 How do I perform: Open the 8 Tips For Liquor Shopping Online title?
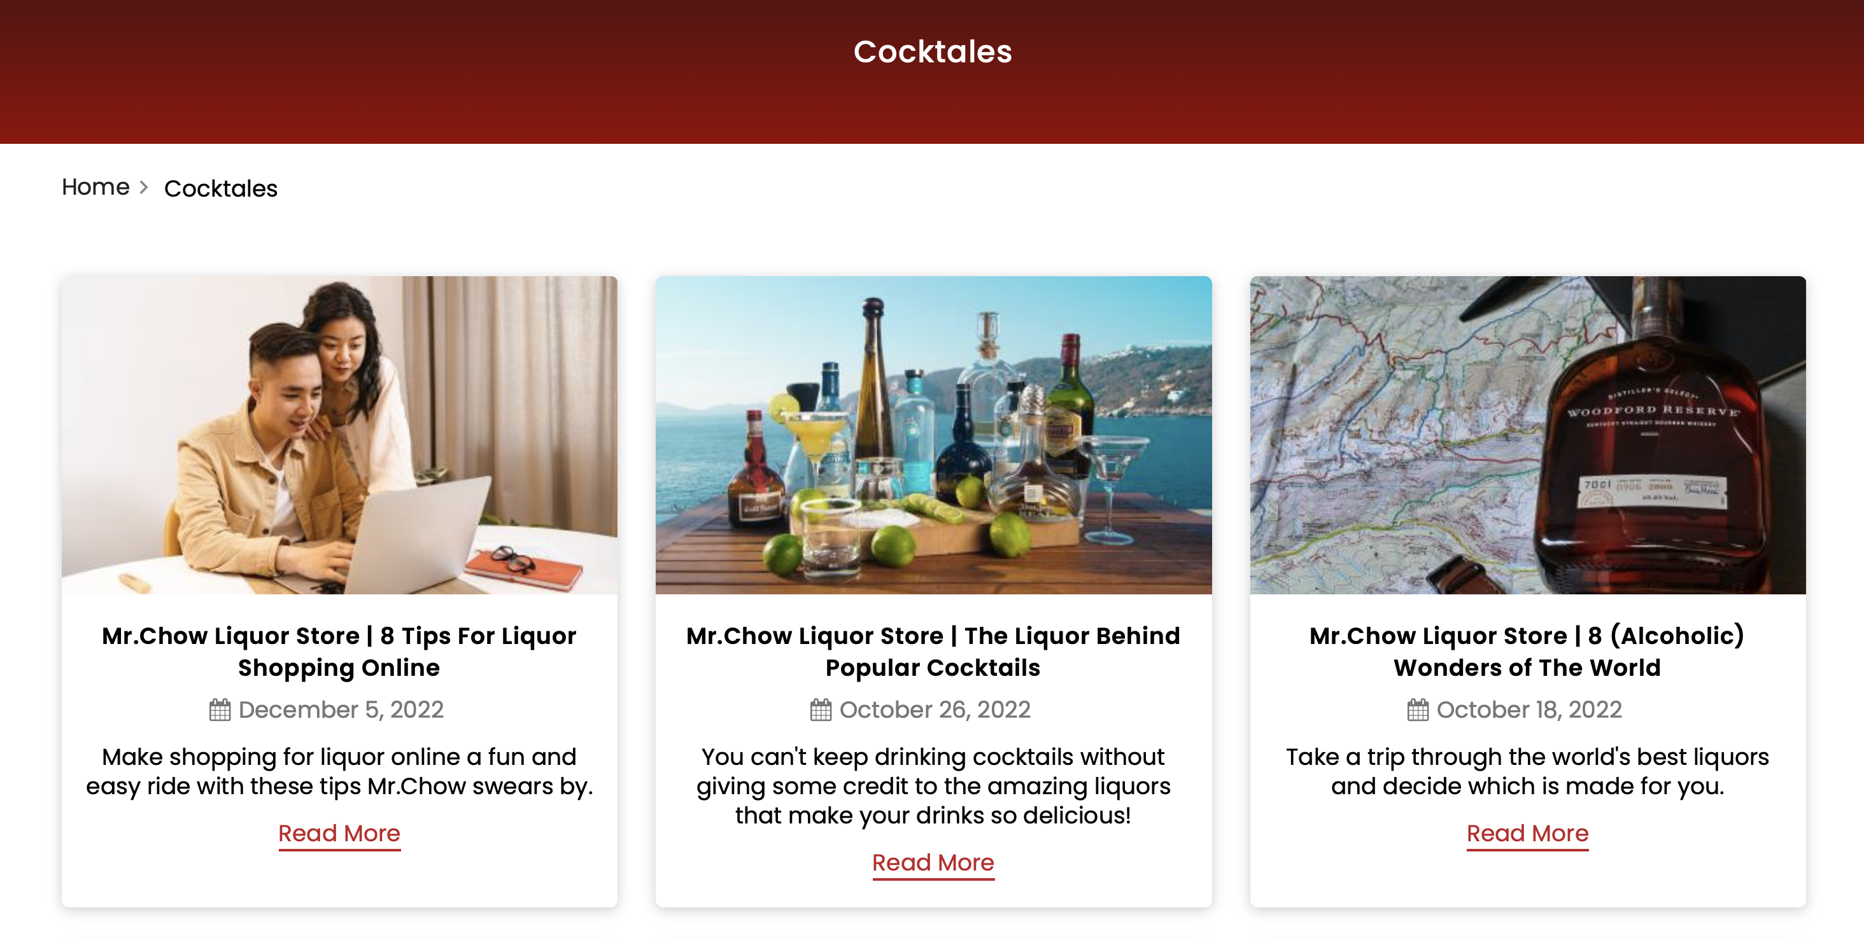click(x=339, y=651)
